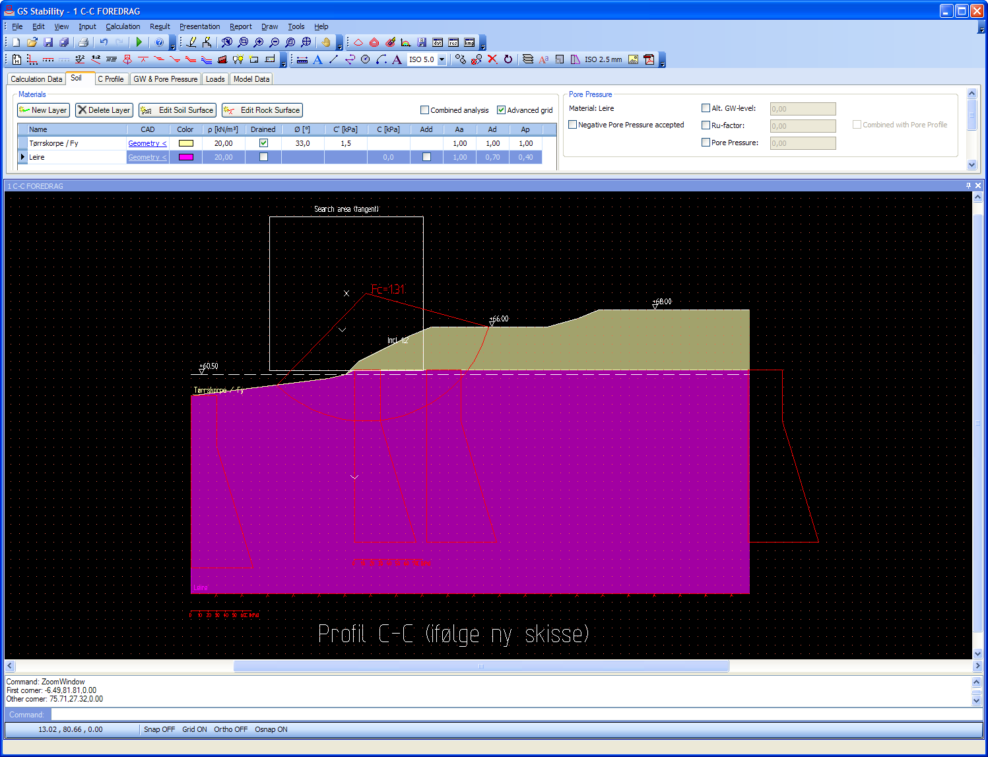This screenshot has height=757, width=988.
Task: Save the project with floppy icon
Action: click(48, 42)
